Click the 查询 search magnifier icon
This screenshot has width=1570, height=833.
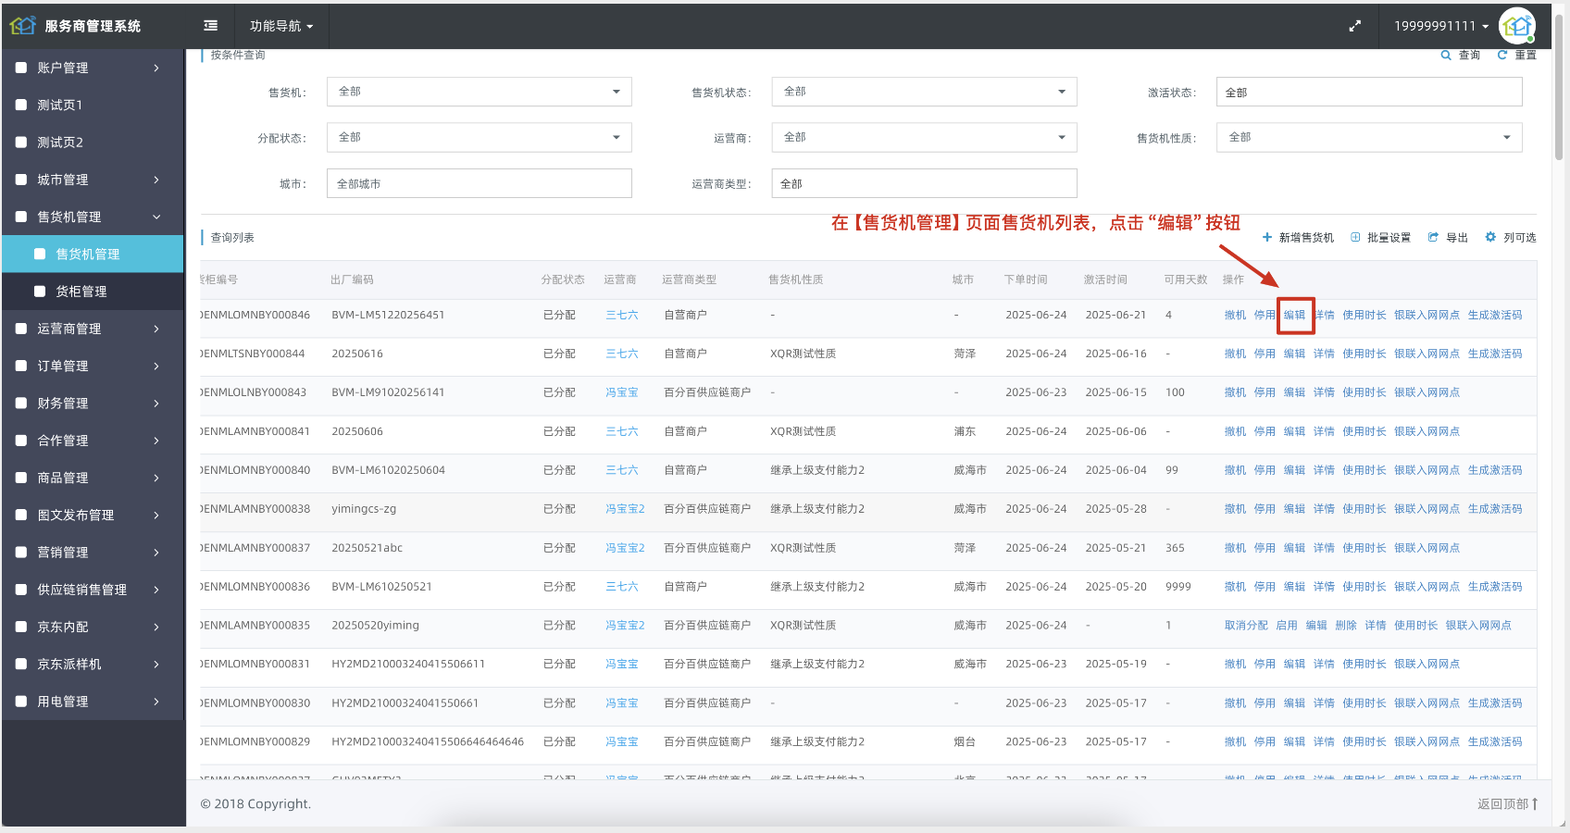coord(1446,56)
